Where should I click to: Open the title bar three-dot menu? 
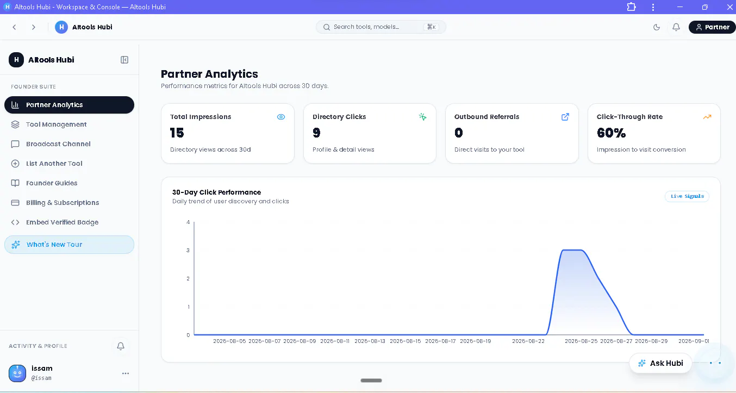coord(653,7)
